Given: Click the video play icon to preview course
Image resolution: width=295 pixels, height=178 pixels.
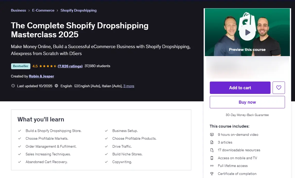Looking at the screenshot, I should coord(247,32).
